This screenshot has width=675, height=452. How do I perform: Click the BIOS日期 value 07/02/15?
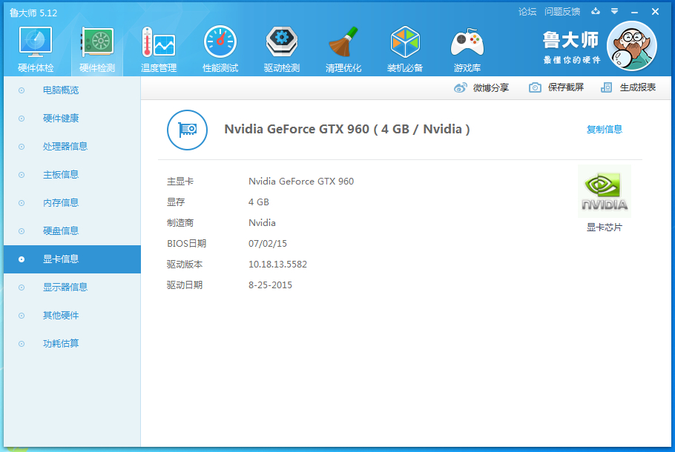tap(267, 244)
